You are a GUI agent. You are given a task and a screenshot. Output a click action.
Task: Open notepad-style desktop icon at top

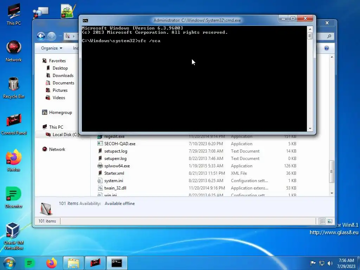pos(68,11)
